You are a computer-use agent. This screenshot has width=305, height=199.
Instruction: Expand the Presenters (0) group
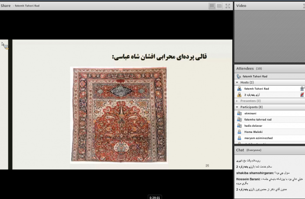click(237, 101)
